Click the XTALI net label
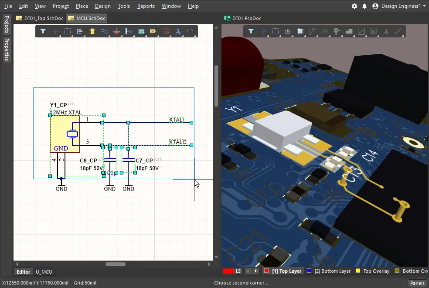 (x=176, y=120)
